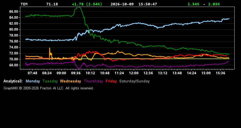Viewport: 241px width, 128px height.
Task: Click the TEM ticker symbol
Action: click(x=24, y=4)
